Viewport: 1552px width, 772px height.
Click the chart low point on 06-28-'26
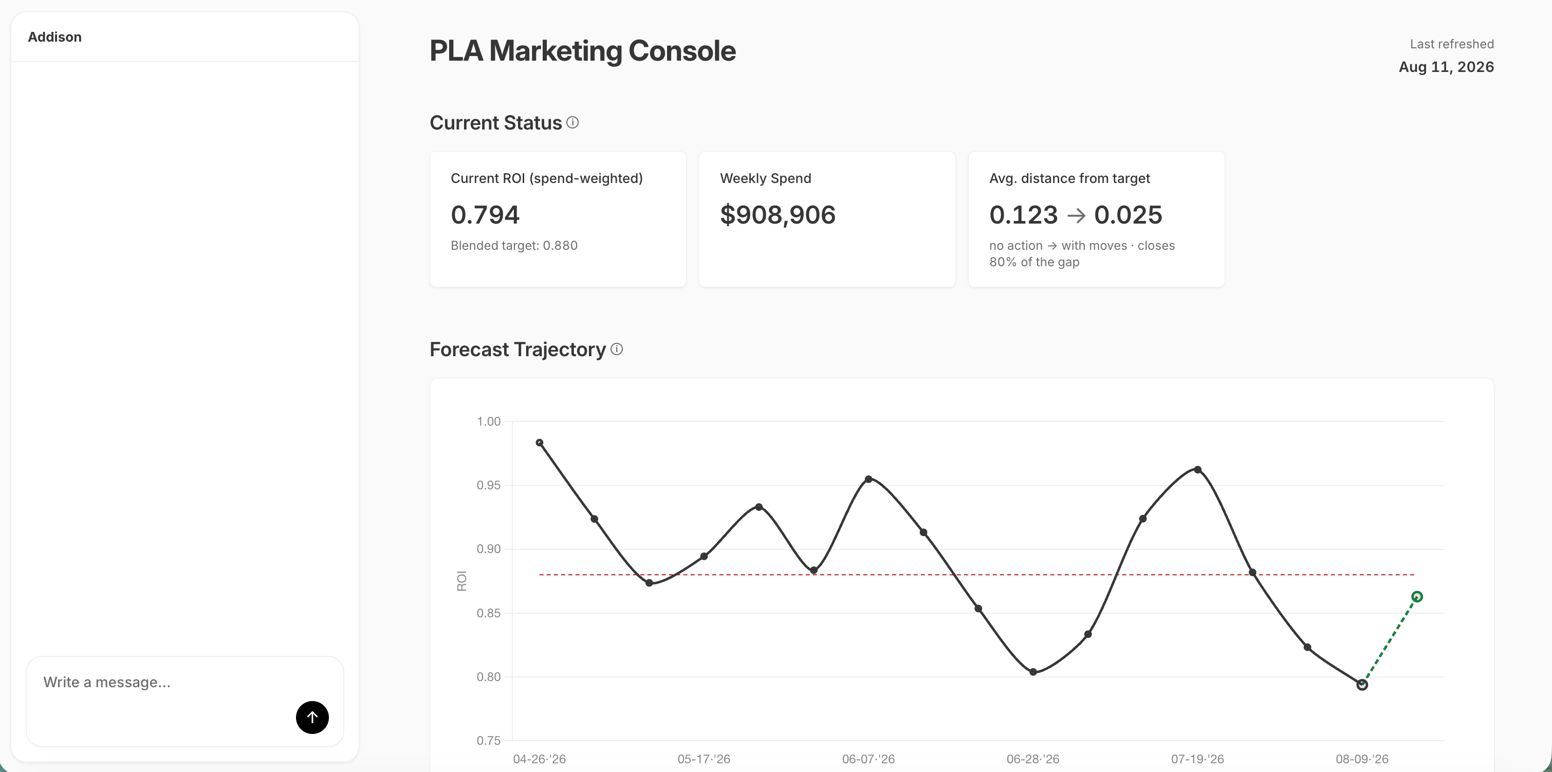click(x=1033, y=672)
